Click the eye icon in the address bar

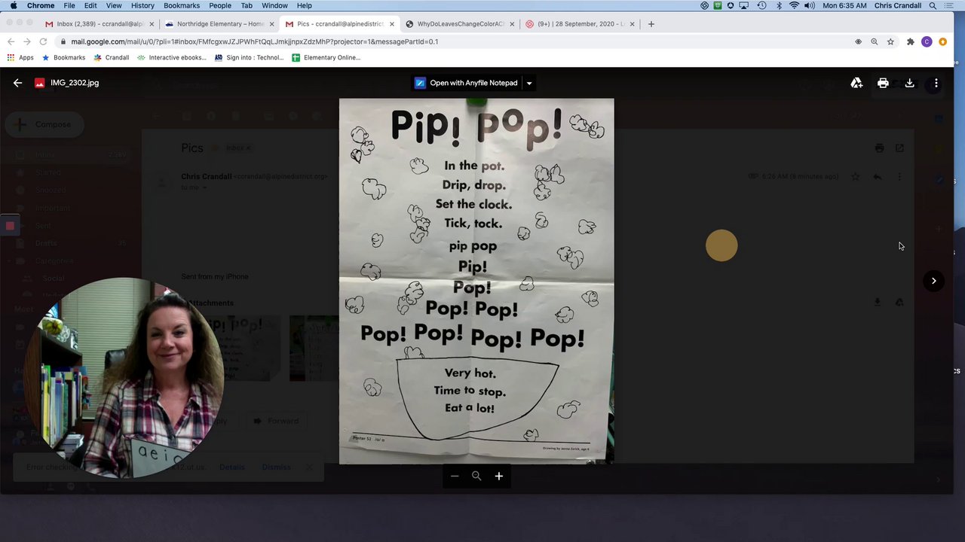click(x=858, y=41)
